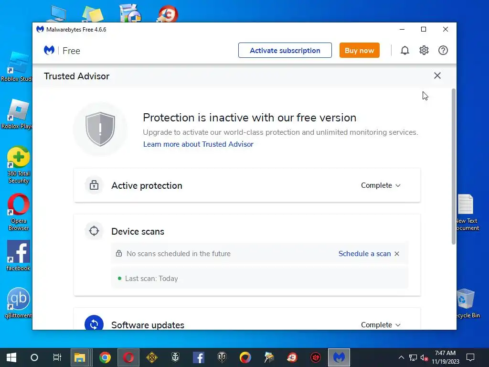Viewport: 489px width, 367px height.
Task: Open the facebook desktop shortcut
Action: point(19,256)
